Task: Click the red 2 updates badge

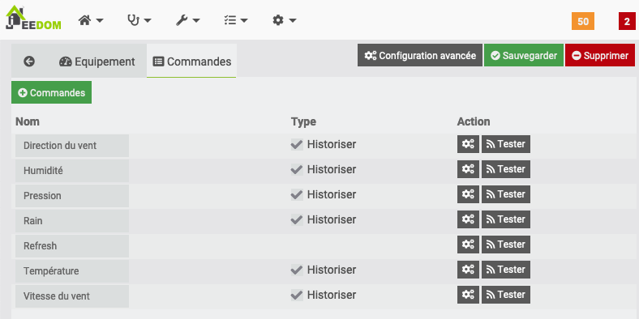Action: tap(627, 21)
